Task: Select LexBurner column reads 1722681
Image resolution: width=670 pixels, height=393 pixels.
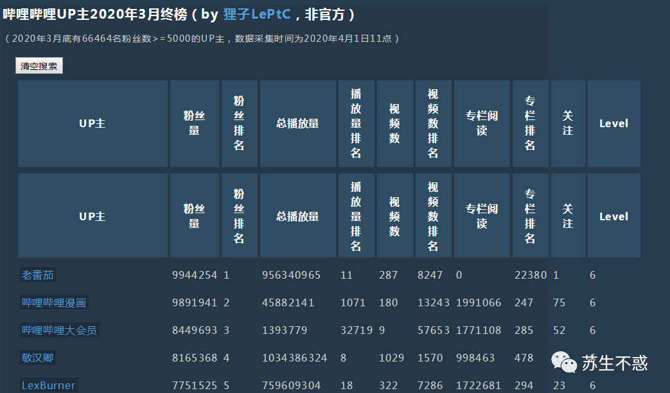Action: 479,385
